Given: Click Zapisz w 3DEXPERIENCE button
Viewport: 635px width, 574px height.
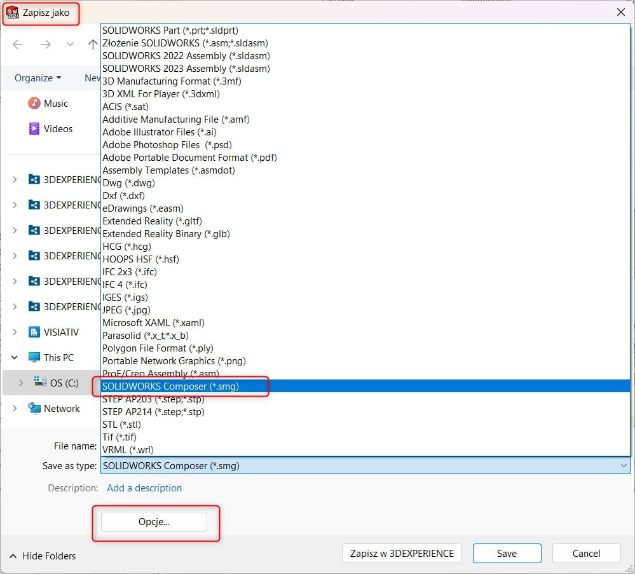Looking at the screenshot, I should pos(402,553).
